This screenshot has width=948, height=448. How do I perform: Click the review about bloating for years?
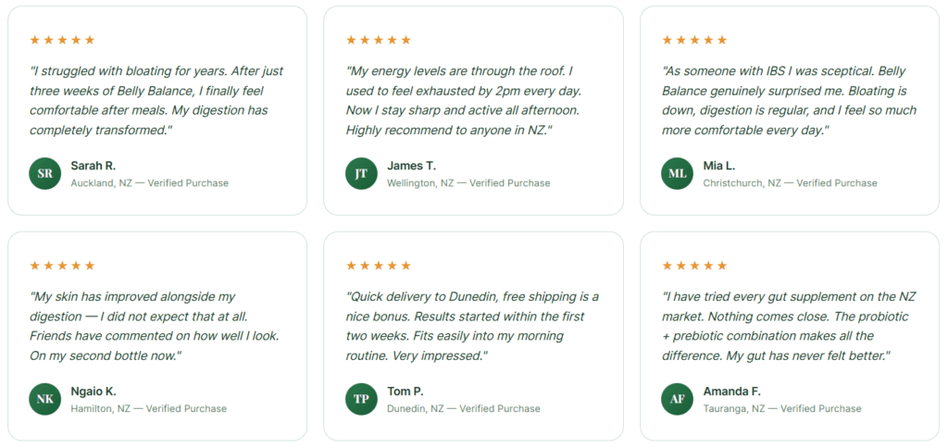point(156,101)
